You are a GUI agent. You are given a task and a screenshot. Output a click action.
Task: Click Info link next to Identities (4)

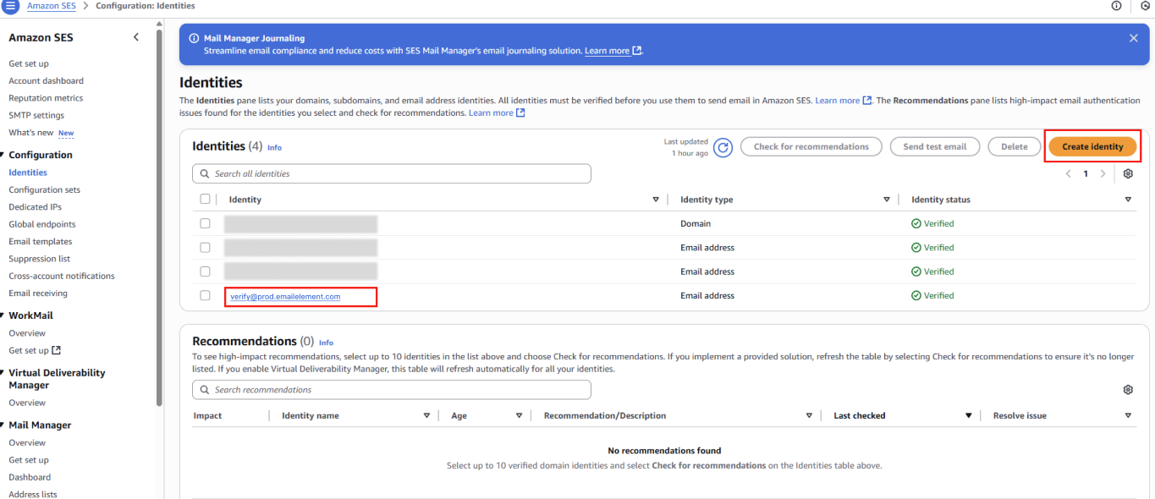[274, 147]
